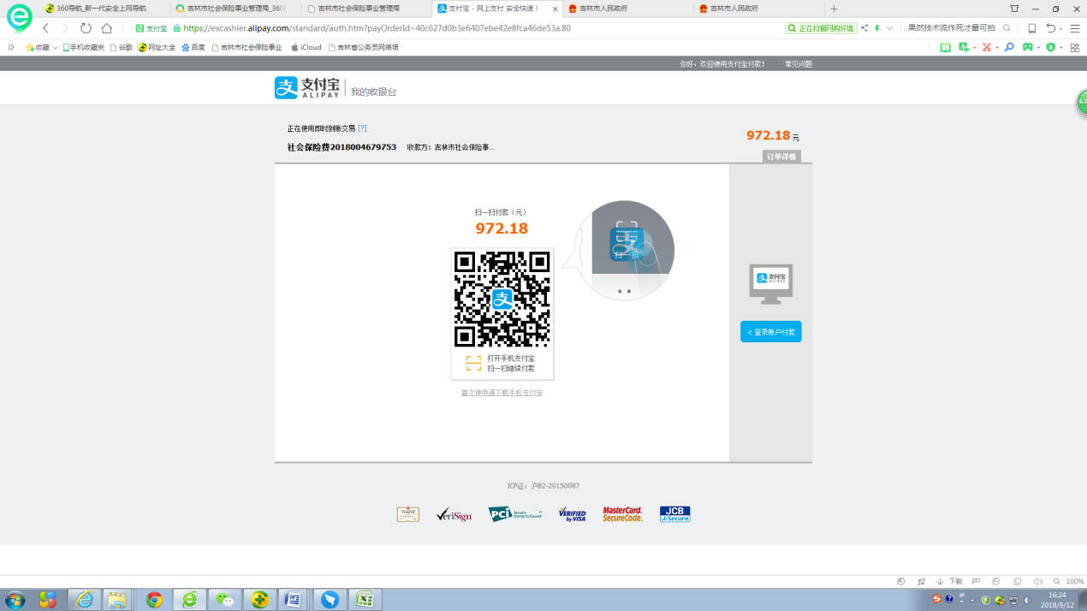Switch to the 360导航 tab
1087x611 pixels.
click(x=103, y=9)
